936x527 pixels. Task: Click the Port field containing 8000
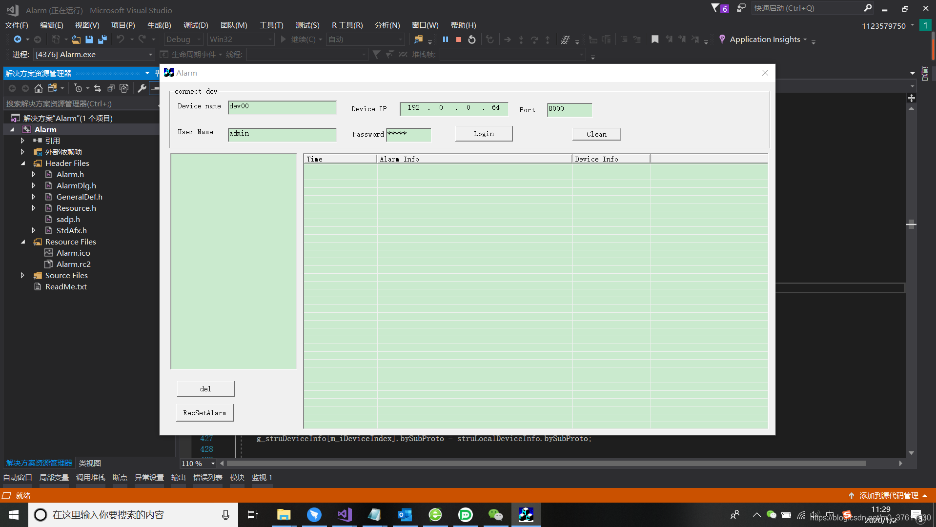pos(570,110)
